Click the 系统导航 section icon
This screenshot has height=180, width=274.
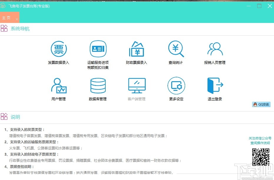click(x=4, y=28)
